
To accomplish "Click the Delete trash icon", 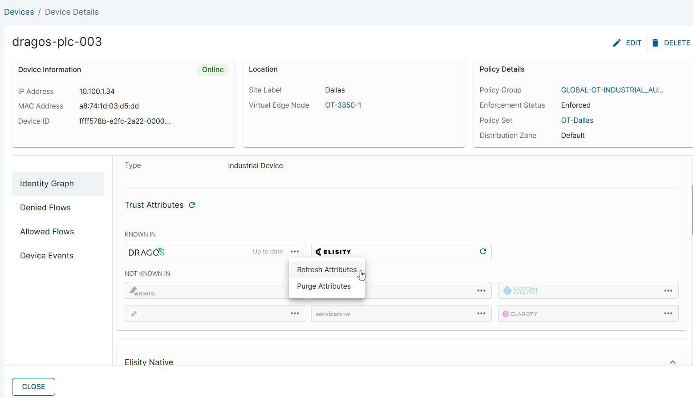I will (x=655, y=43).
